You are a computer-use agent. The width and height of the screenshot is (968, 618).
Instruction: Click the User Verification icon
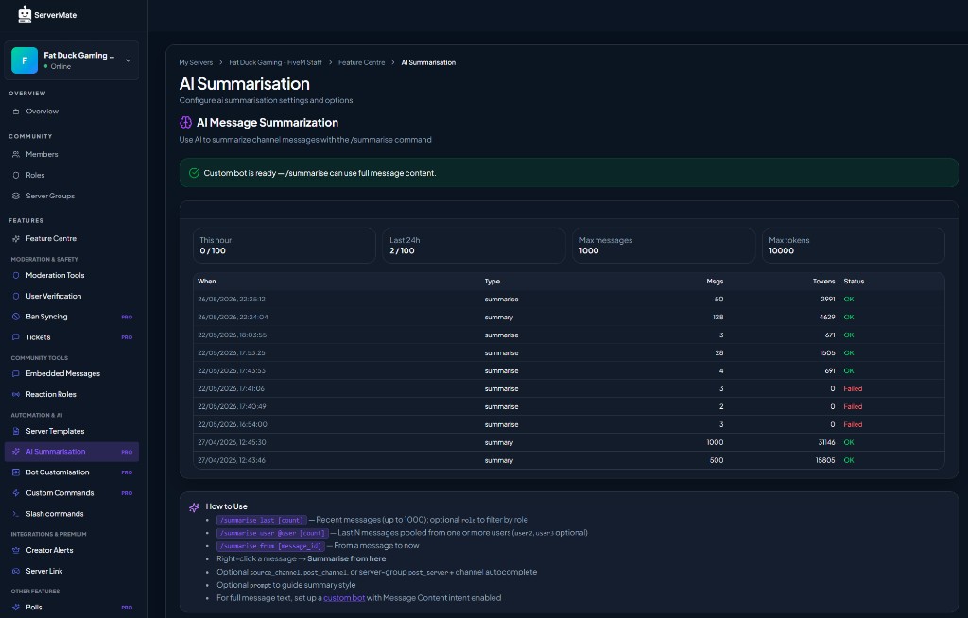click(16, 297)
